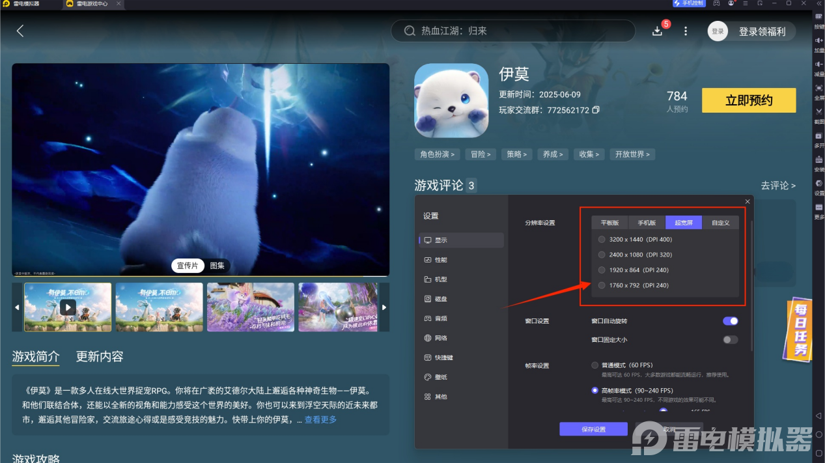Go back with the top-left arrow

pos(20,31)
